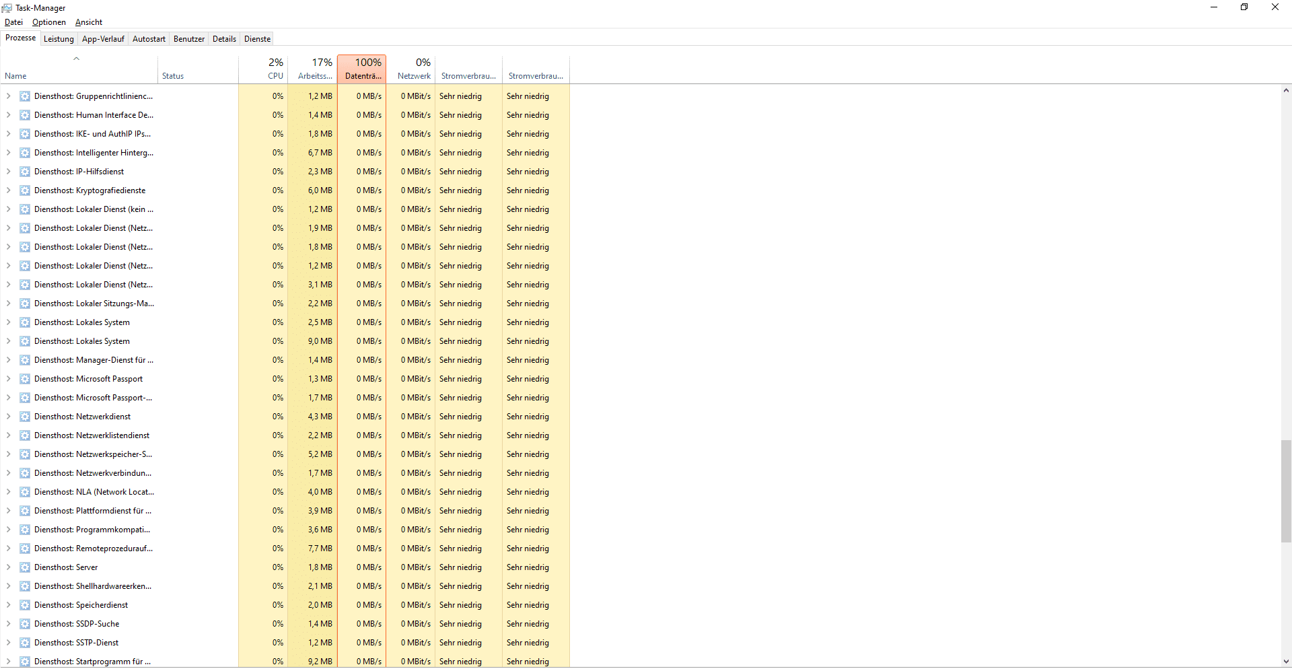Screen dimensions: 1292x671
Task: Expand the Diensthost: Gruppenrichtlinienc... row
Action: (9, 96)
